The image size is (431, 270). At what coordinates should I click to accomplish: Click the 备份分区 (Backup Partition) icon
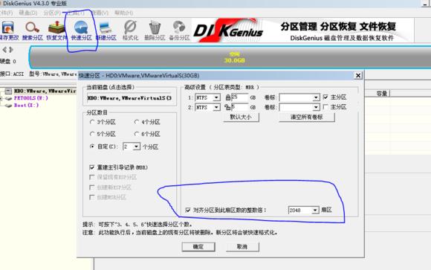(179, 30)
